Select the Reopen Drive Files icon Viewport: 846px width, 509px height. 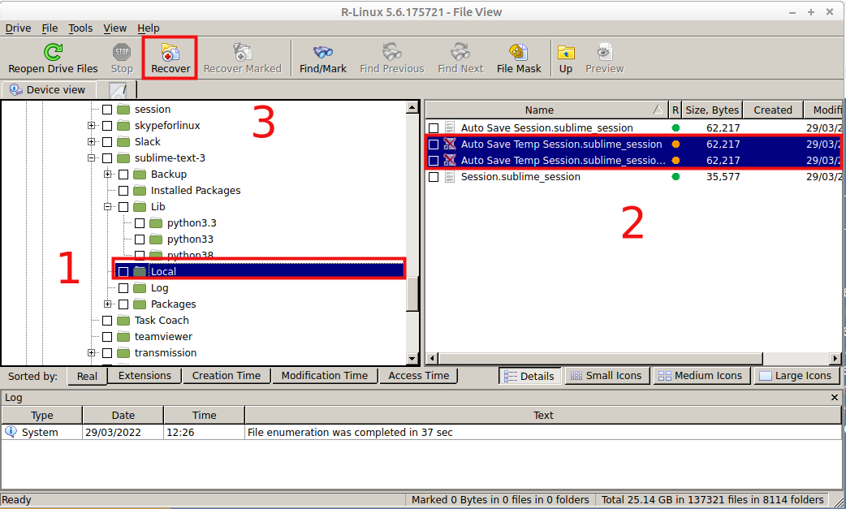[51, 57]
